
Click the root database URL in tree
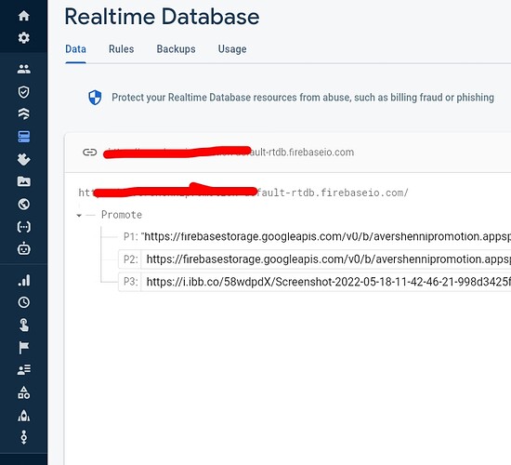point(243,193)
